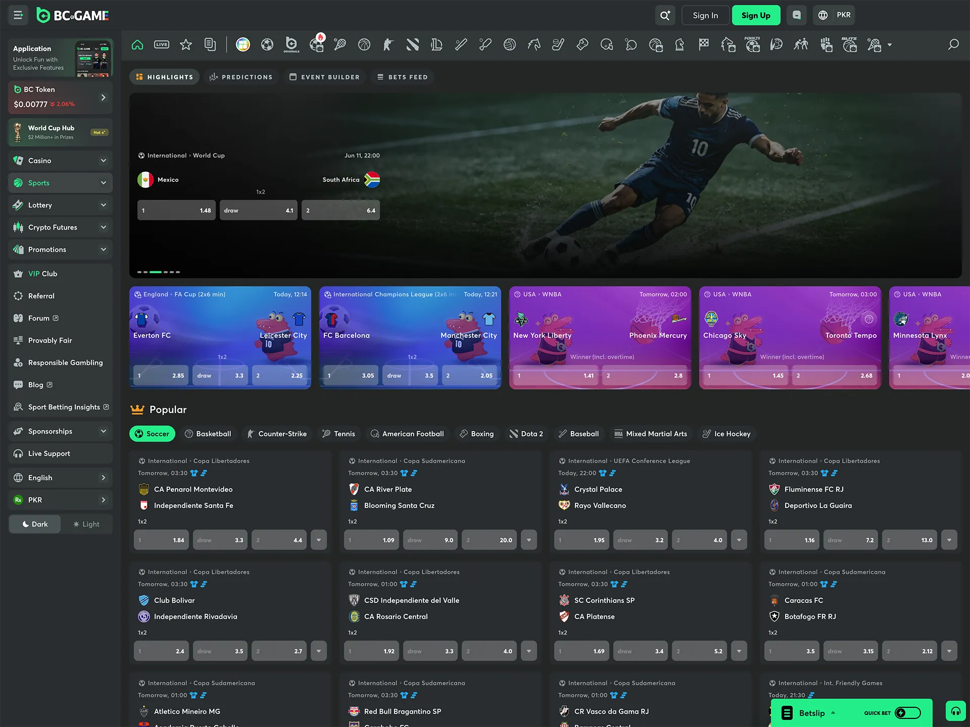This screenshot has width=970, height=727.
Task: Click the active green carousel indicator
Action: click(156, 272)
